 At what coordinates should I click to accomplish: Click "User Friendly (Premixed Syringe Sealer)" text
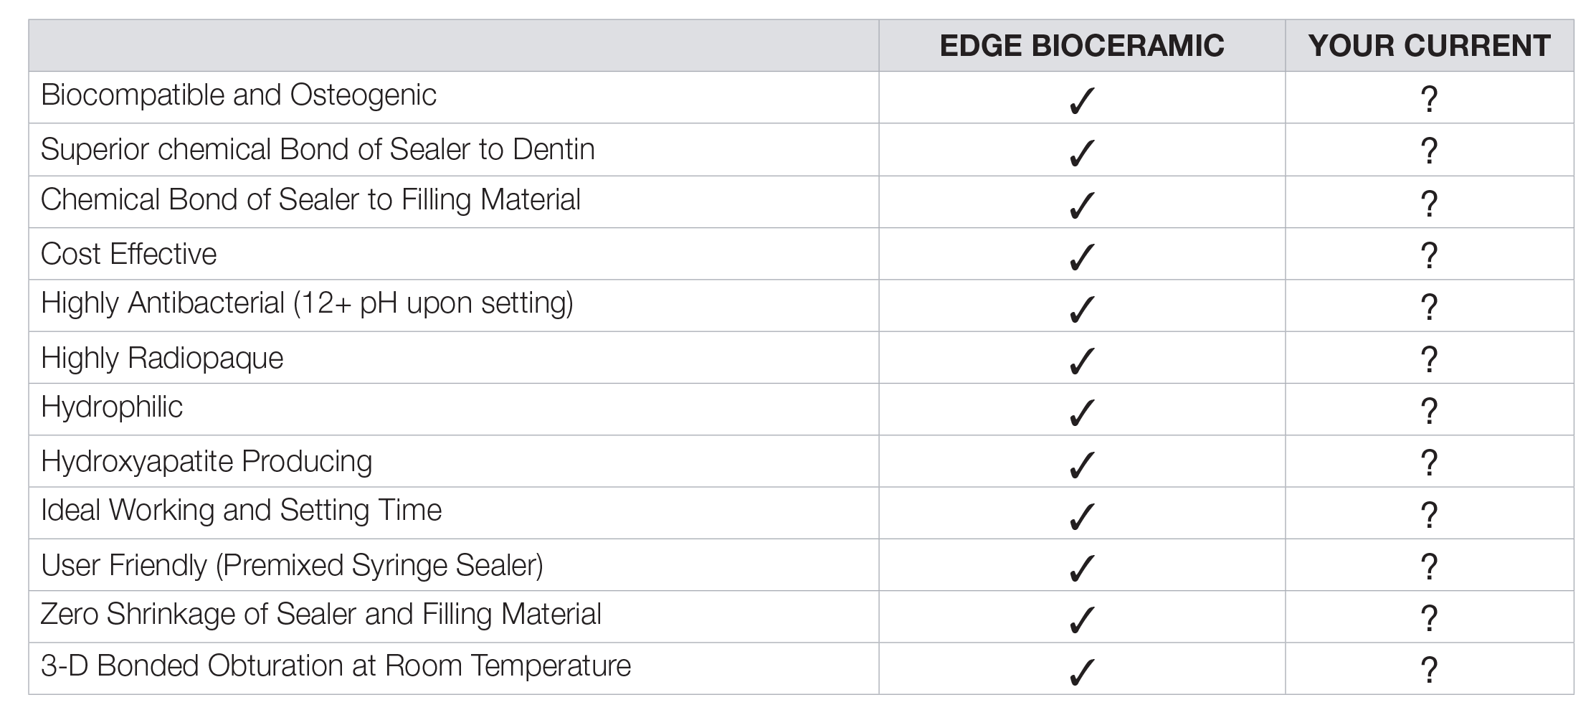[x=292, y=565]
